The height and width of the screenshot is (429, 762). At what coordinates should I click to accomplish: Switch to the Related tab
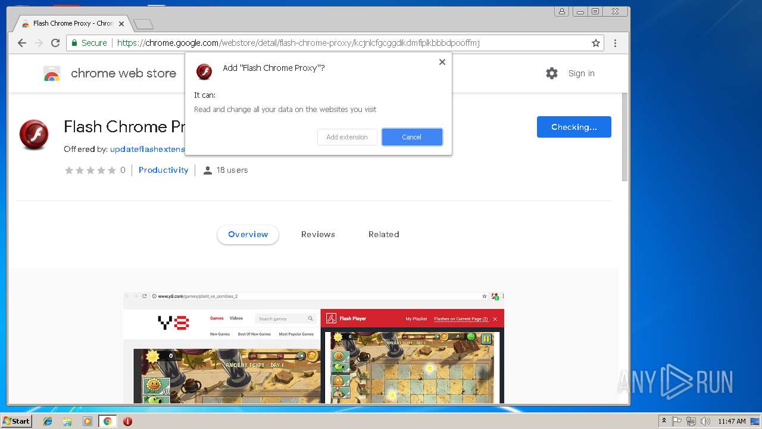(x=383, y=234)
